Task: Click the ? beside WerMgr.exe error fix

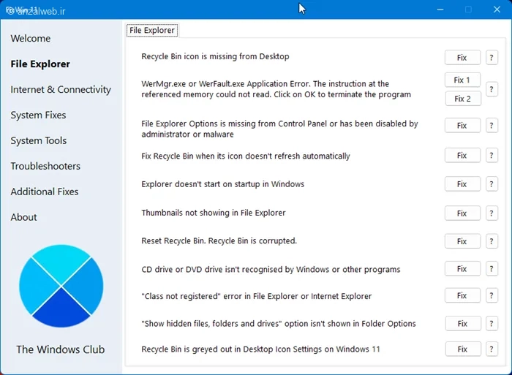Action: coord(492,89)
